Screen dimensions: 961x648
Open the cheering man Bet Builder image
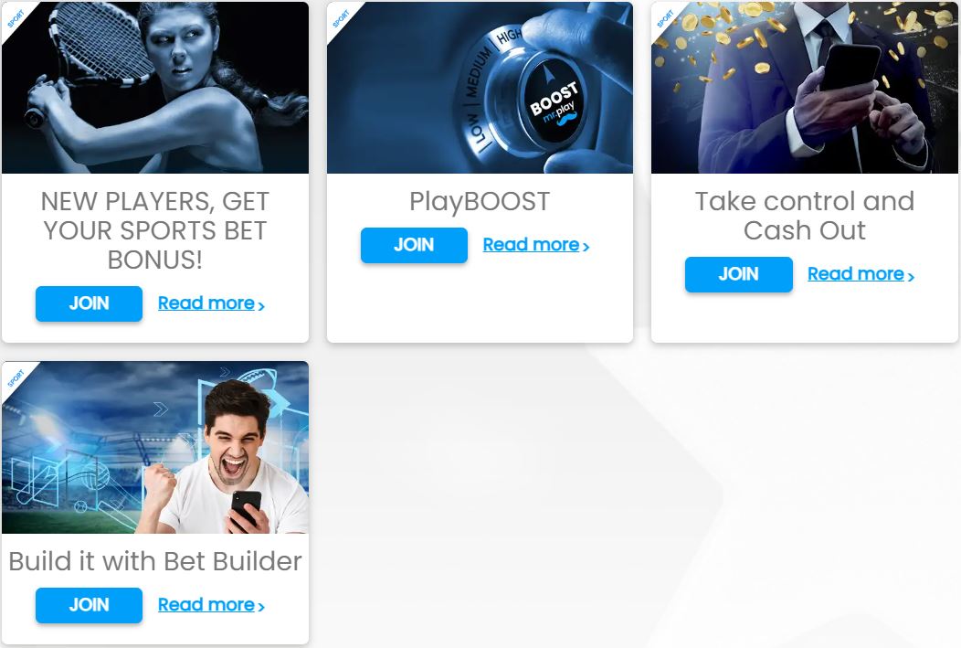pyautogui.click(x=155, y=448)
